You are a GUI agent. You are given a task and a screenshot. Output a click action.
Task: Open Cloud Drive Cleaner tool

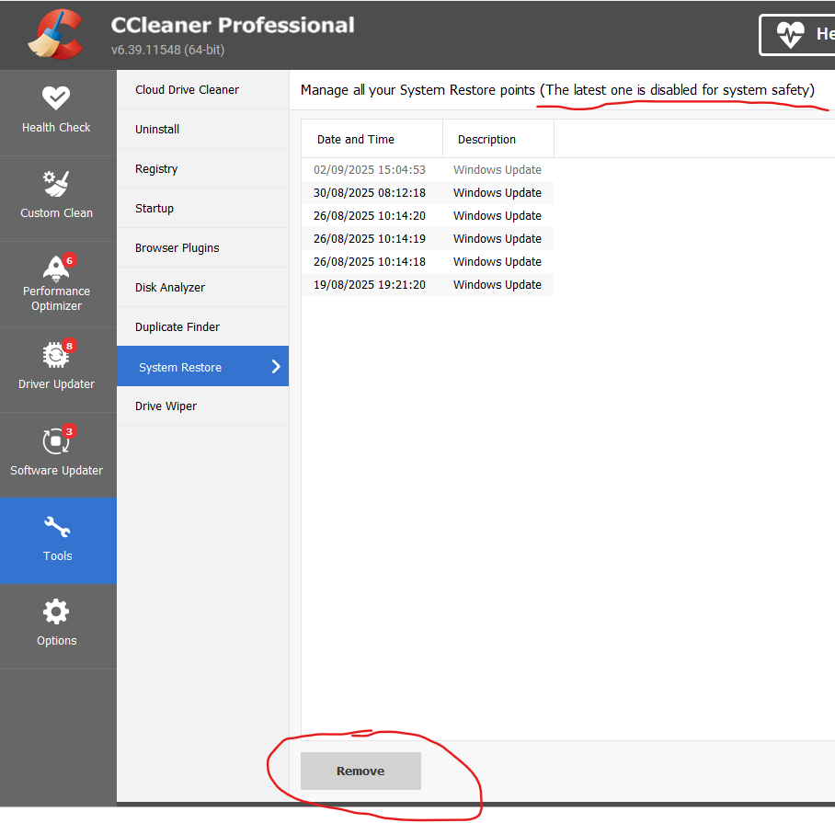tap(187, 90)
